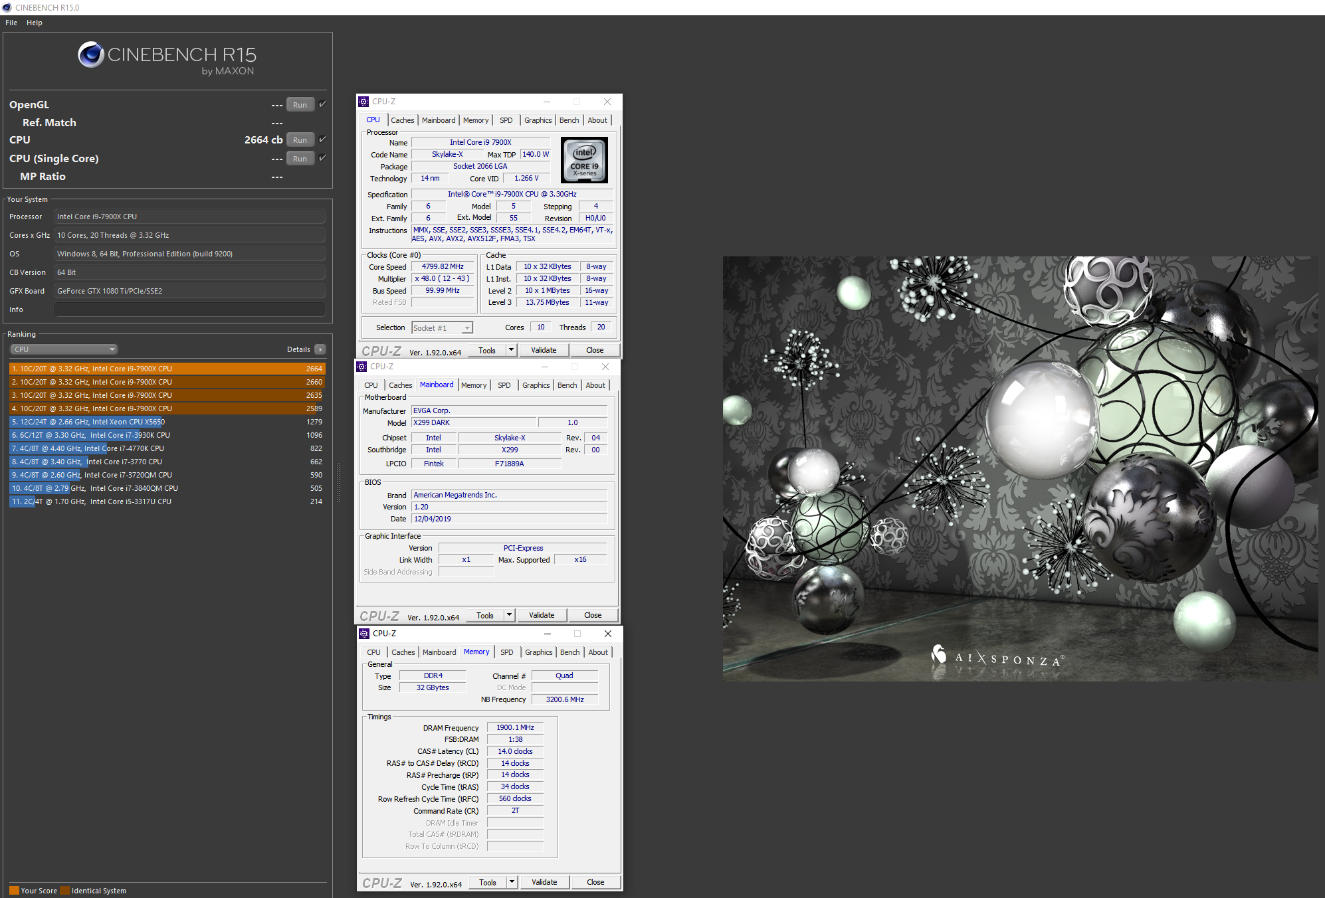Click the Intel Core i9 X-series logo
Image resolution: width=1325 pixels, height=898 pixels.
click(584, 160)
